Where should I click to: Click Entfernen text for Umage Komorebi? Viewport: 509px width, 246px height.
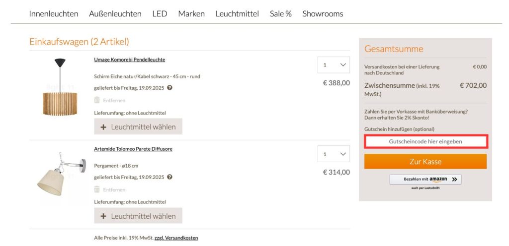(x=114, y=100)
